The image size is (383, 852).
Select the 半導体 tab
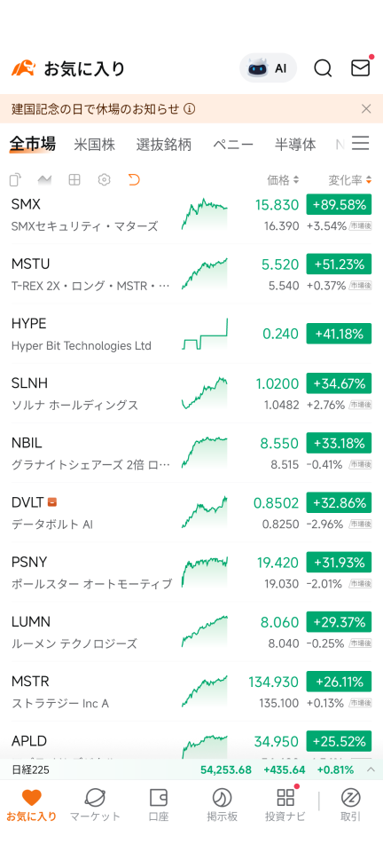(295, 145)
